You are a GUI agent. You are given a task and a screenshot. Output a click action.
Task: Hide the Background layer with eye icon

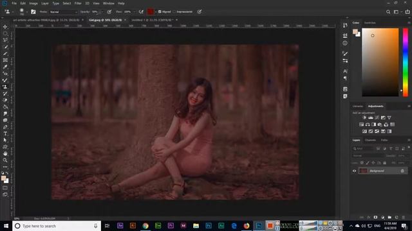[354, 171]
